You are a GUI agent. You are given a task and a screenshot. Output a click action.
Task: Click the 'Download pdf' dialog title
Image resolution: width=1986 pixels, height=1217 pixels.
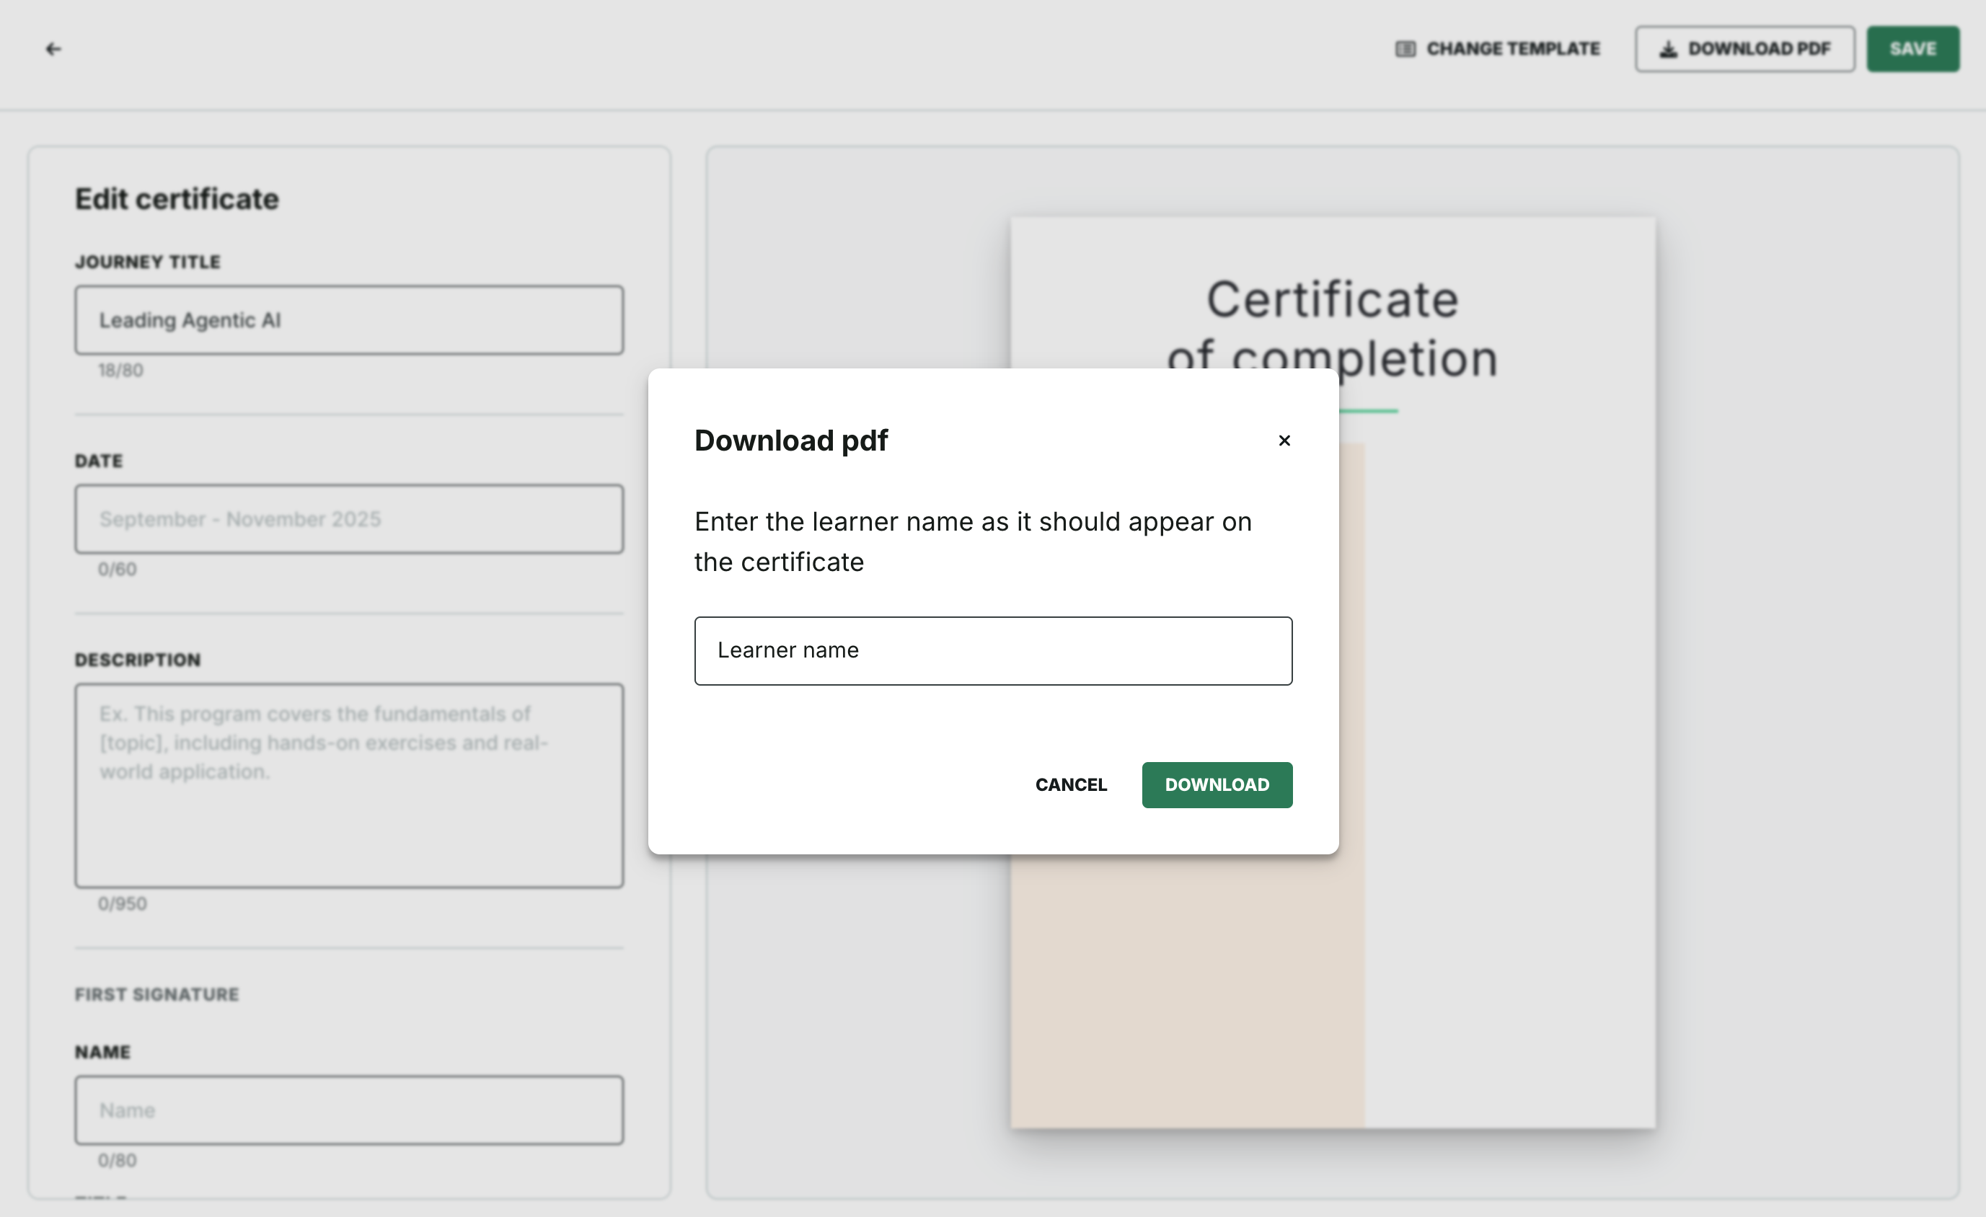click(x=790, y=441)
